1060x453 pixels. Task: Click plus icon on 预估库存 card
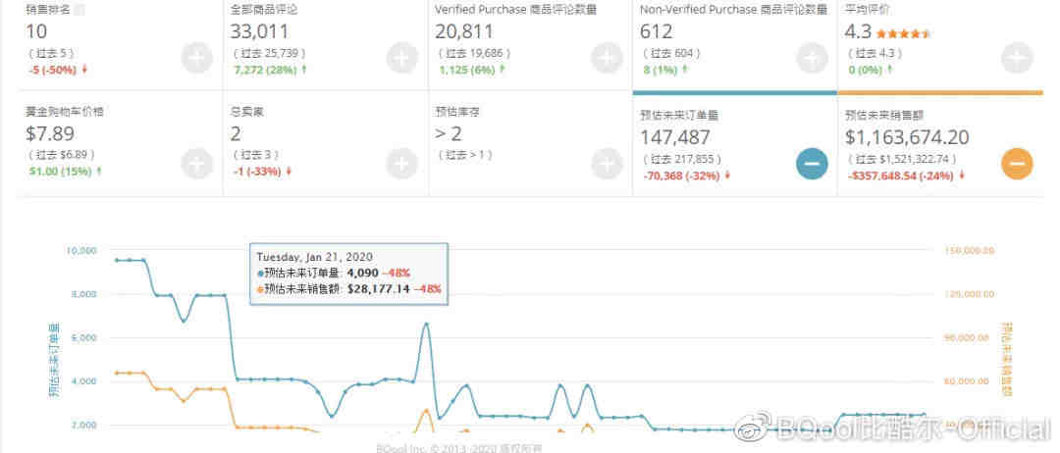[607, 164]
